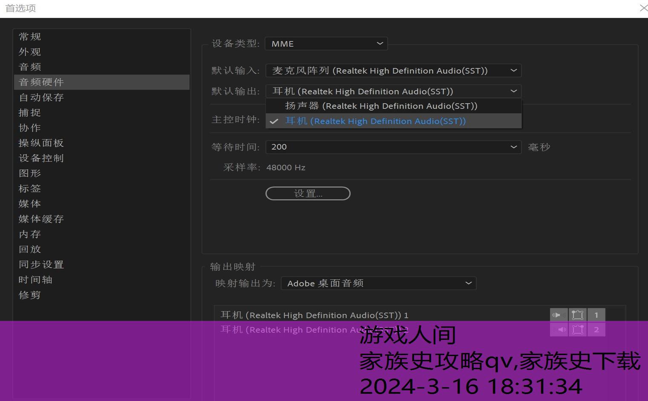Image resolution: width=648 pixels, height=401 pixels.
Task: Open the 音频 preferences category
Action: click(102, 67)
